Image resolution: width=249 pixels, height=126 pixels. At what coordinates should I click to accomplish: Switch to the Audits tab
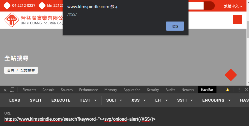(170, 90)
